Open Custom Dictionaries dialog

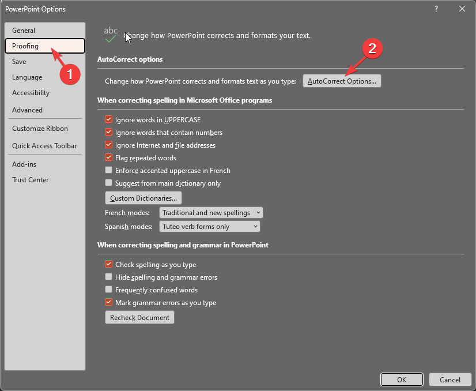(143, 198)
